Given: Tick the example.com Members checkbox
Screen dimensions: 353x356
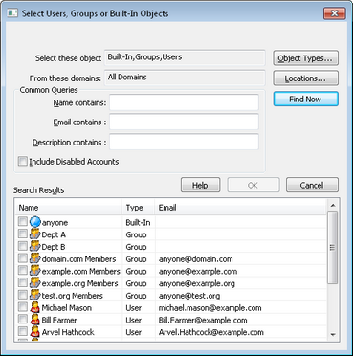Looking at the screenshot, I should tap(23, 270).
